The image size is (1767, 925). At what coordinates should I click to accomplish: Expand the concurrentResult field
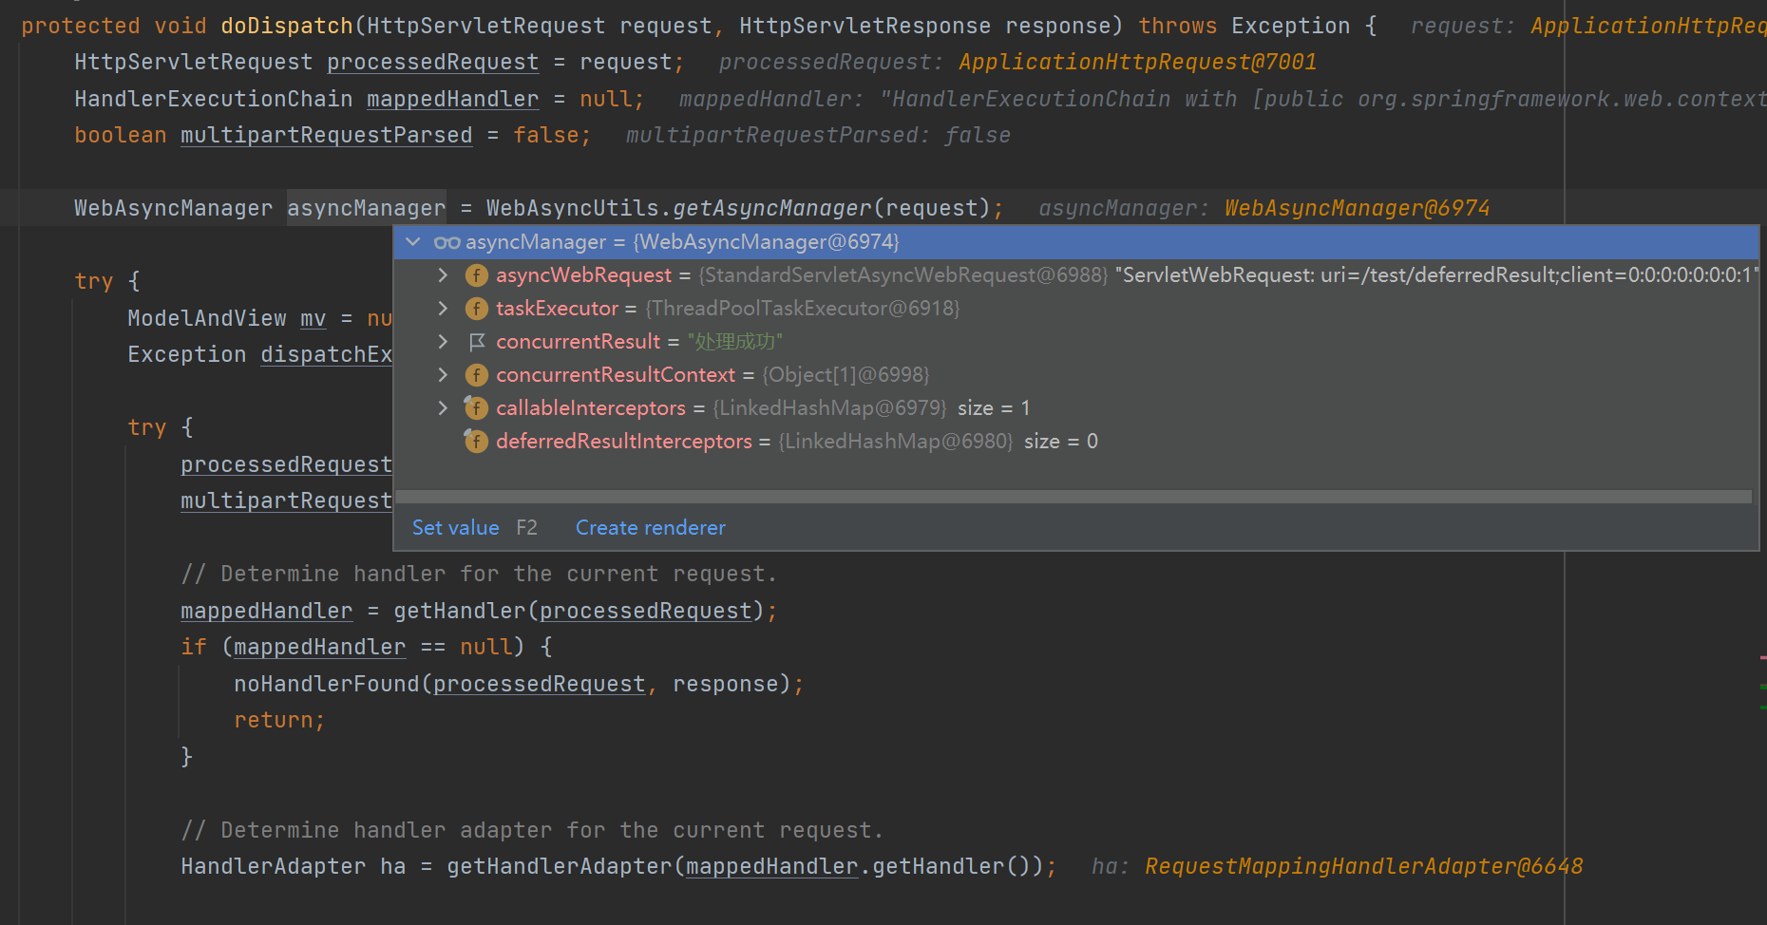coord(443,342)
